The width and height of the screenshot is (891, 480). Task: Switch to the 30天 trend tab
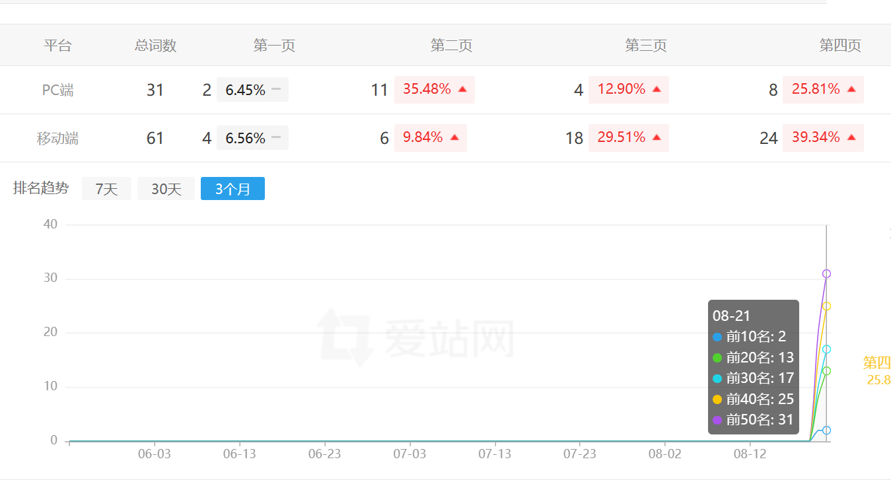click(x=166, y=189)
